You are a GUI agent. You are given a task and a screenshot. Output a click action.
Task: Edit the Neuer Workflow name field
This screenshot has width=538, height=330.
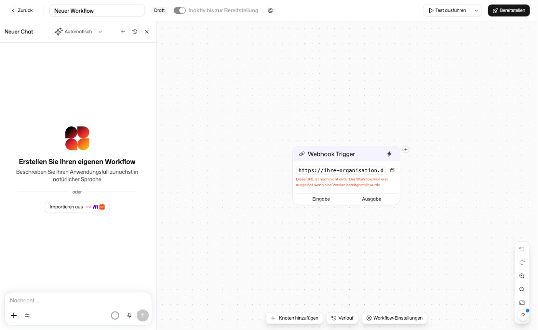pyautogui.click(x=97, y=11)
